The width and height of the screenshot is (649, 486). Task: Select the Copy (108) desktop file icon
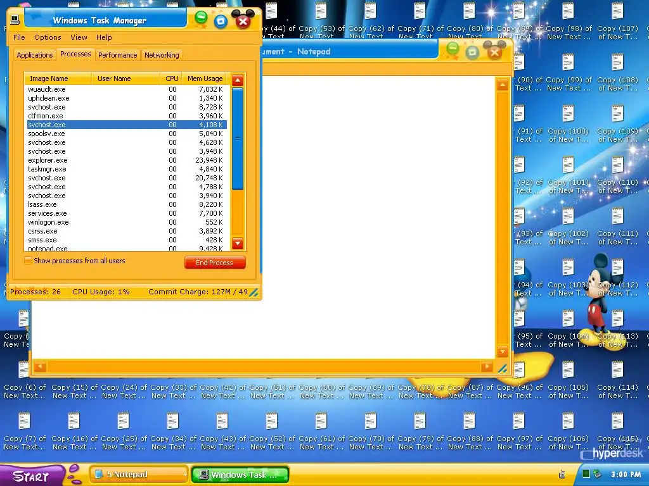pyautogui.click(x=617, y=62)
